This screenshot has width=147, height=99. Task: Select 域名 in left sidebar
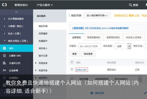[17, 48]
